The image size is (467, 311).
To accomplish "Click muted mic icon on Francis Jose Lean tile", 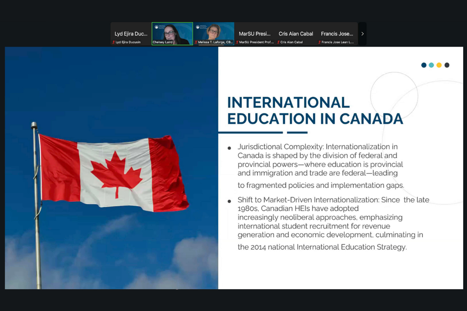I will [320, 42].
